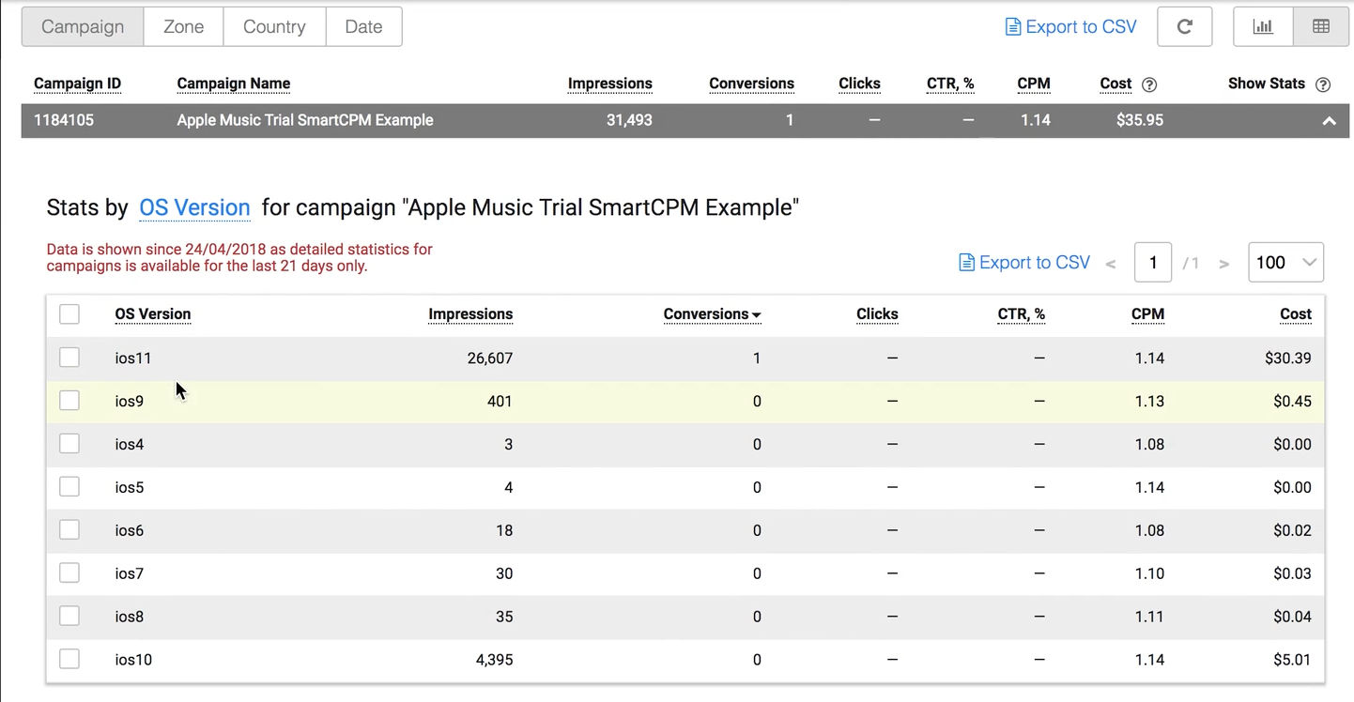Click help icon next to Cost header
Screen dimensions: 1354x702
tap(1149, 84)
